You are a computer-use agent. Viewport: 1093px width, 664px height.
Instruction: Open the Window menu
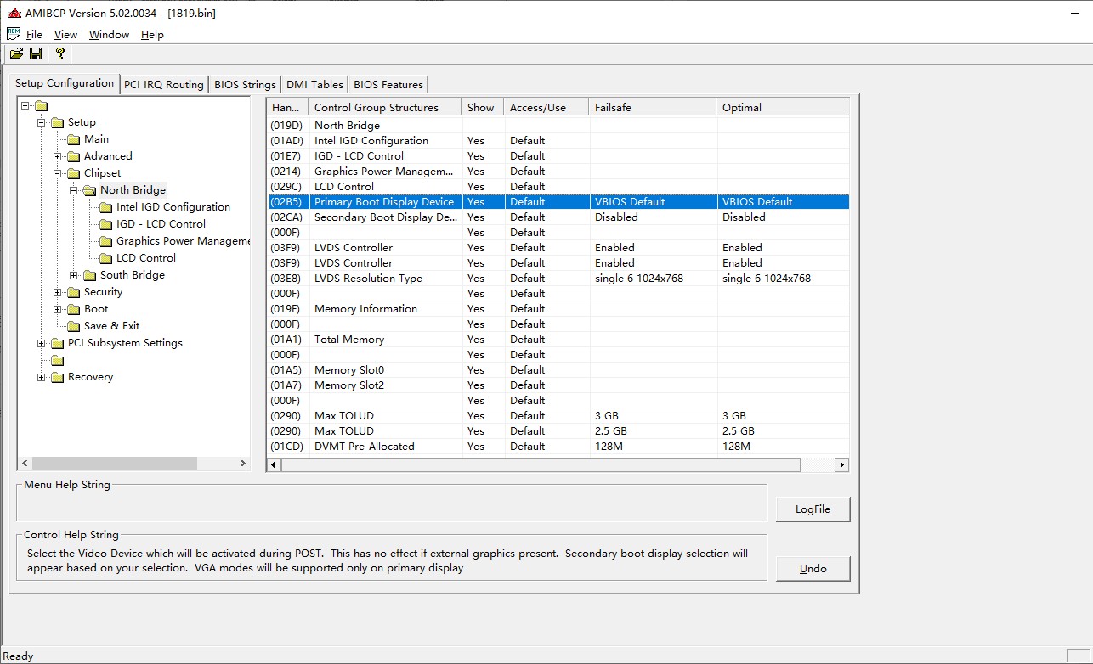(x=109, y=35)
